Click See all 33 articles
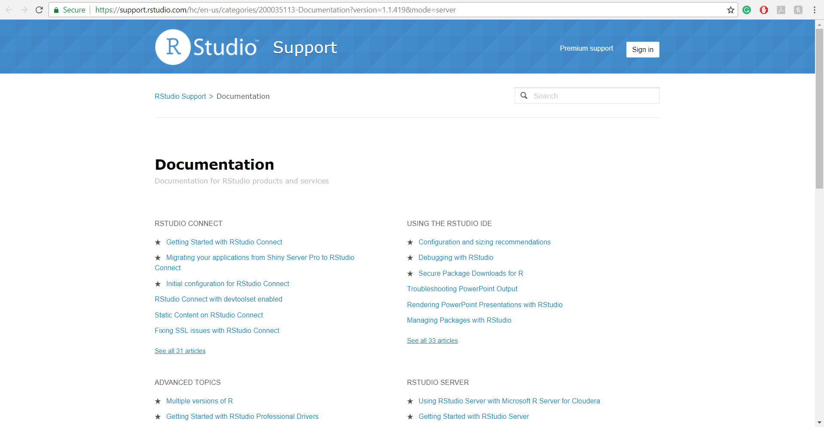Screen dimensions: 824x427 click(x=432, y=340)
